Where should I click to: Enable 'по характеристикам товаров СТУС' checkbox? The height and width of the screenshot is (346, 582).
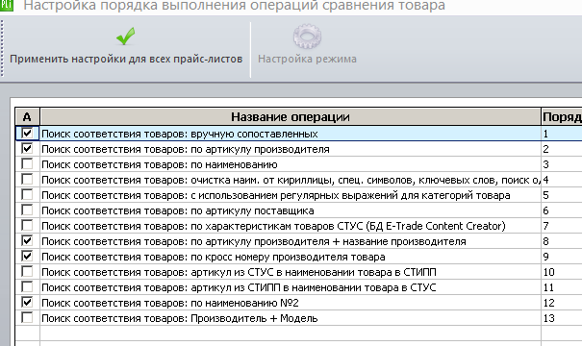click(x=27, y=226)
